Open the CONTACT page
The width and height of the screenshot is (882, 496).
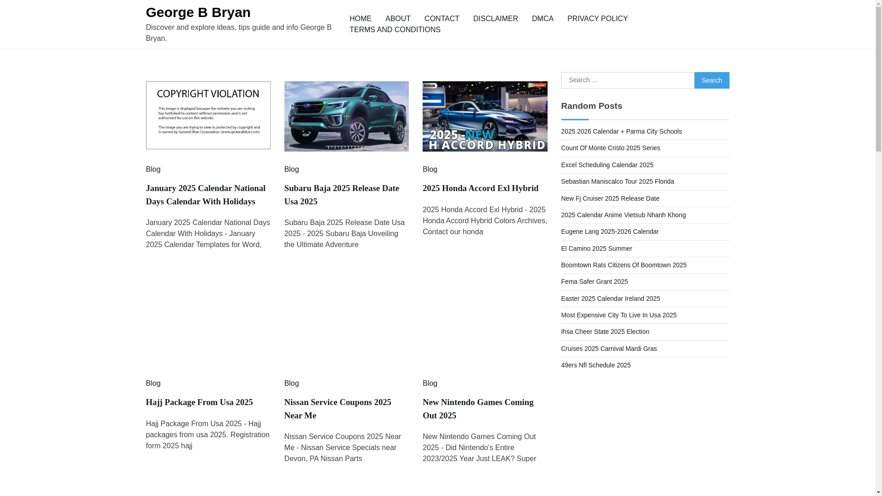click(441, 19)
